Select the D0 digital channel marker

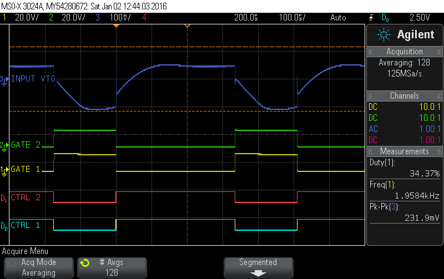pyautogui.click(x=4, y=226)
